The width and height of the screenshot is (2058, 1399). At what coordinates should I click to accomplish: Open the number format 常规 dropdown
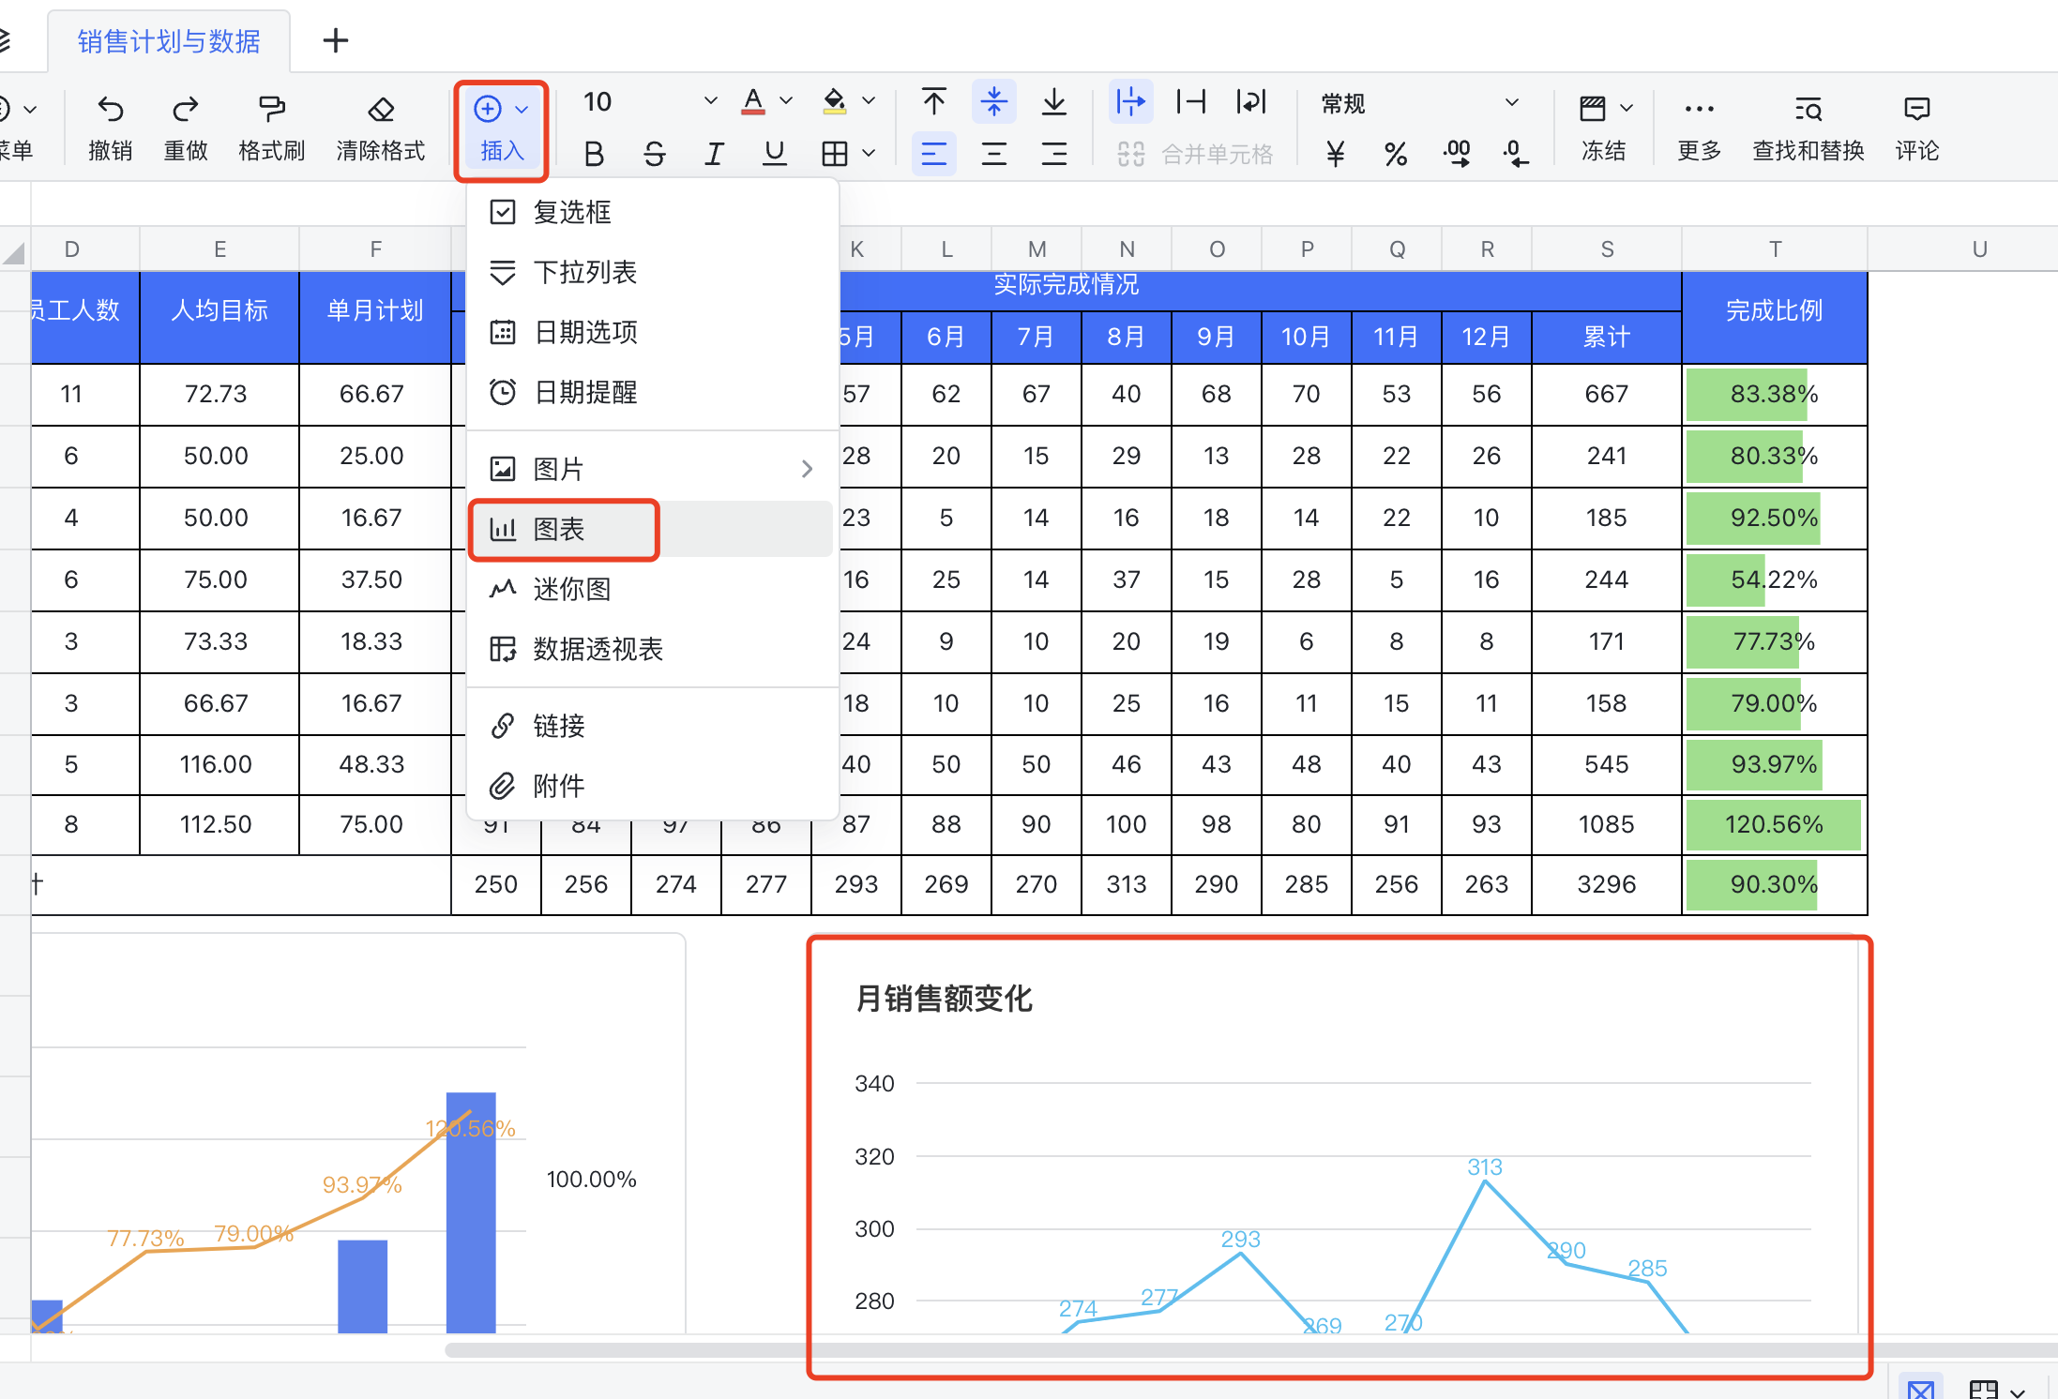point(1511,102)
